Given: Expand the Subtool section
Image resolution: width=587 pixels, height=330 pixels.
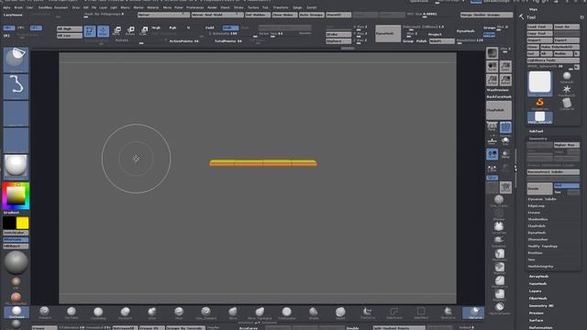Looking at the screenshot, I should 536,131.
